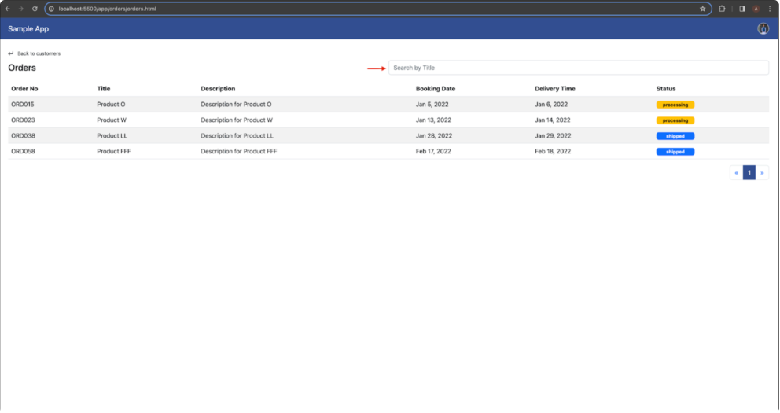Click the Product LL title cell
The image size is (780, 413).
tap(112, 136)
